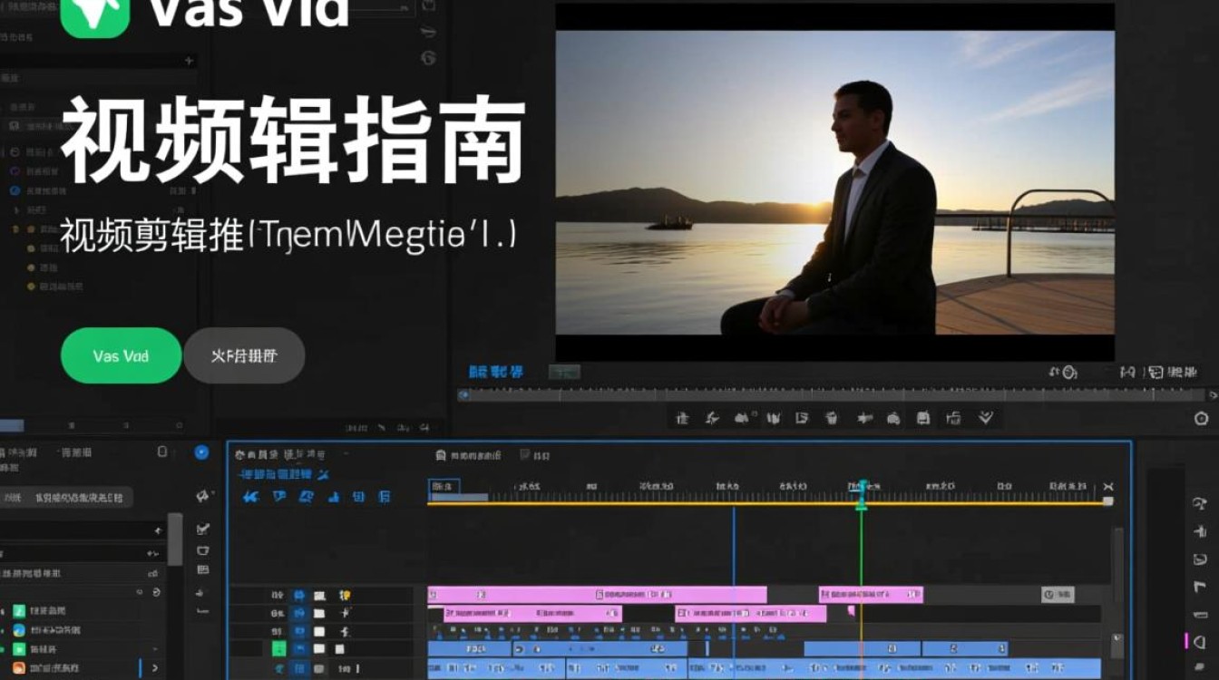
Task: Click the subtitle starting with 视频剪辑推
Action: (x=289, y=235)
